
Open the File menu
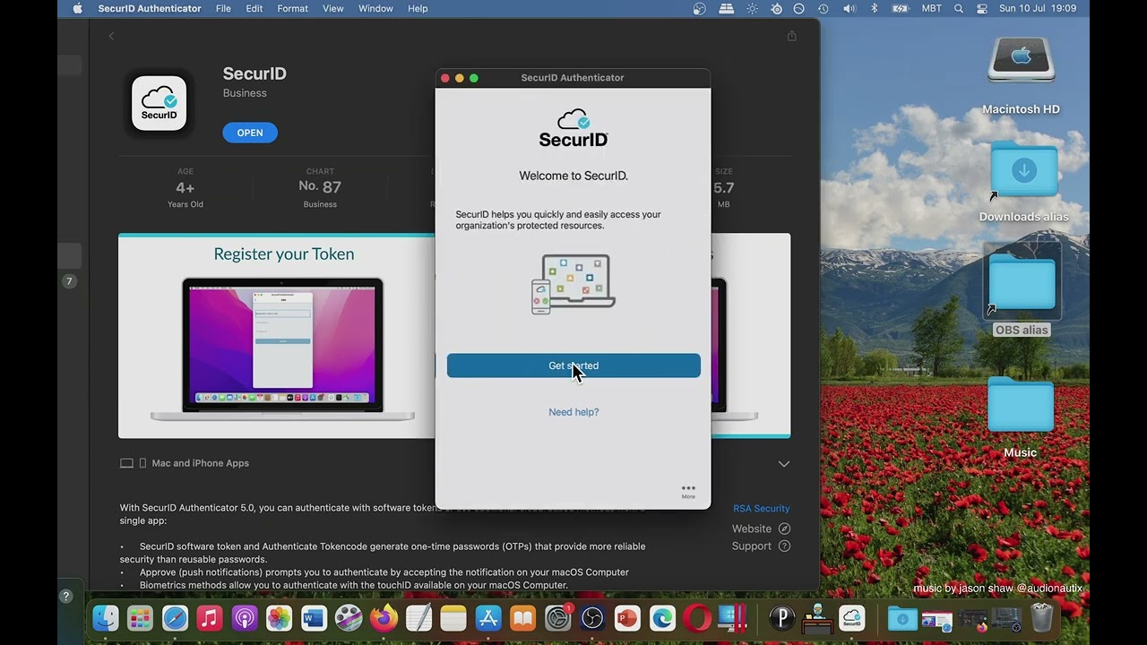pyautogui.click(x=223, y=8)
